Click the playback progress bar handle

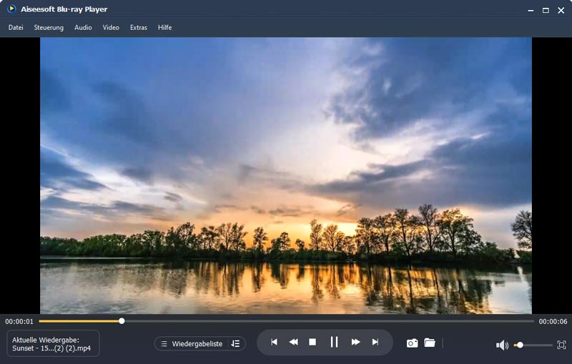point(122,321)
